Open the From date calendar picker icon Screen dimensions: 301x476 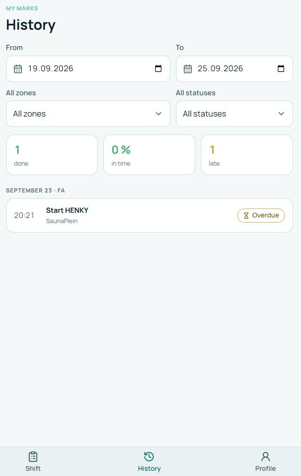click(x=158, y=68)
